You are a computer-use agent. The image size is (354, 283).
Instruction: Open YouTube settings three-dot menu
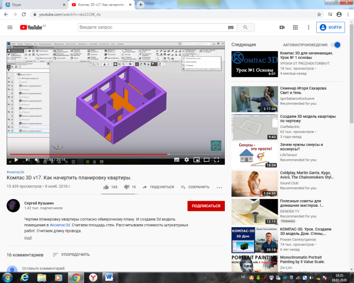pyautogui.click(x=308, y=27)
